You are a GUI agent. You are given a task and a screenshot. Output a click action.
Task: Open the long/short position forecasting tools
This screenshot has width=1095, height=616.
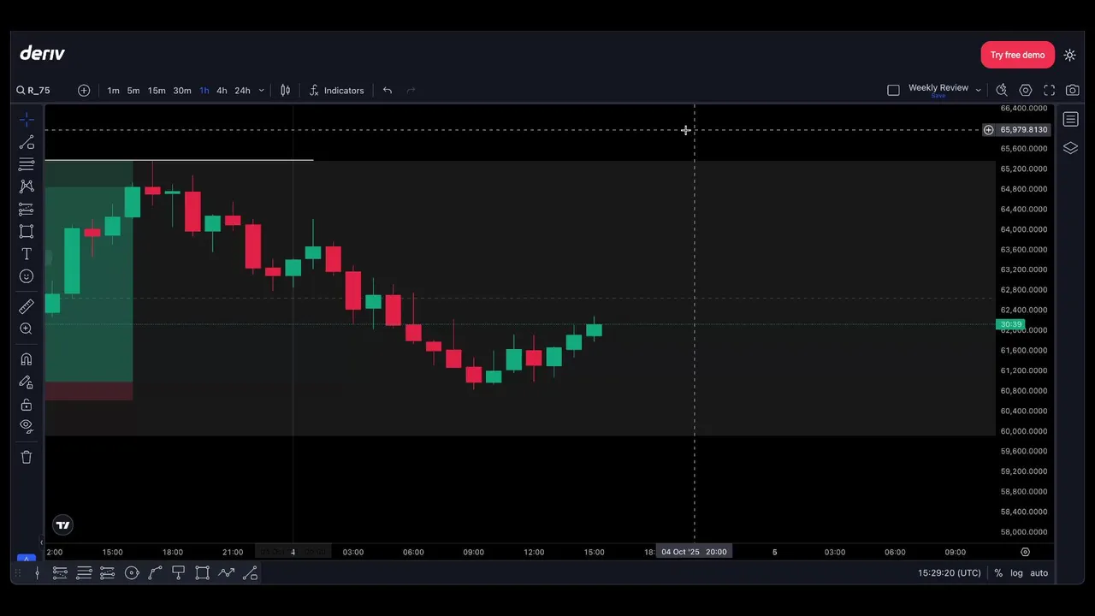[x=27, y=210]
